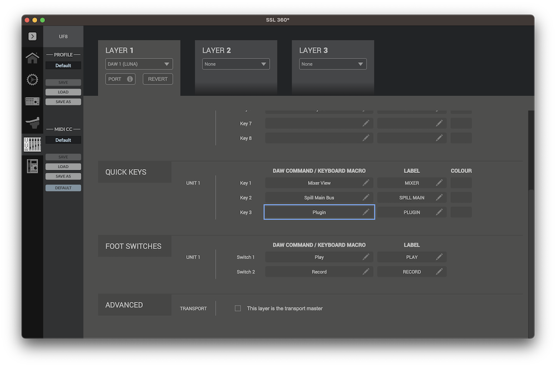Edit the PLAY label via pencil
The height and width of the screenshot is (367, 556).
click(439, 257)
